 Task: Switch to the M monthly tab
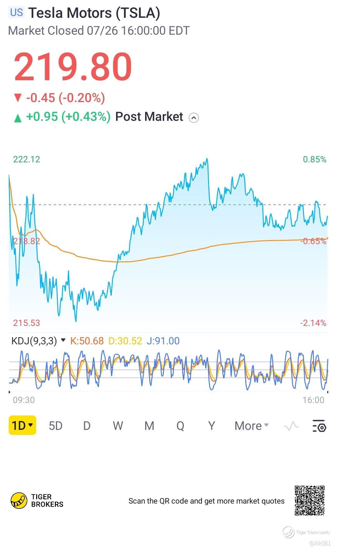click(x=149, y=426)
